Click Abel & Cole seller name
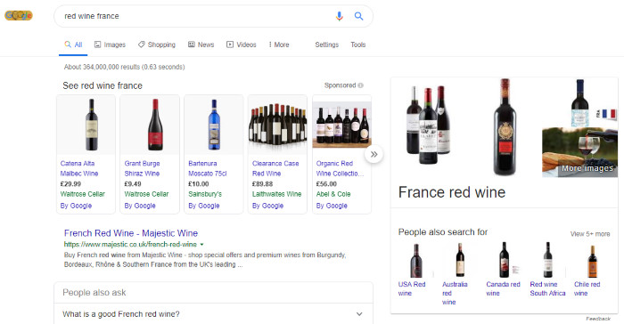This screenshot has height=324, width=624. coord(333,194)
